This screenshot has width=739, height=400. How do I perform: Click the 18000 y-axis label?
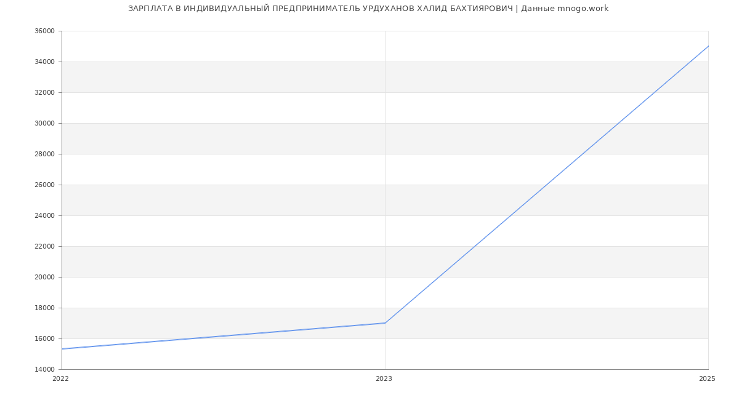click(x=44, y=308)
